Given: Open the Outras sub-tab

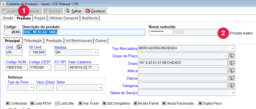Looking at the screenshot, I should tap(101, 41).
